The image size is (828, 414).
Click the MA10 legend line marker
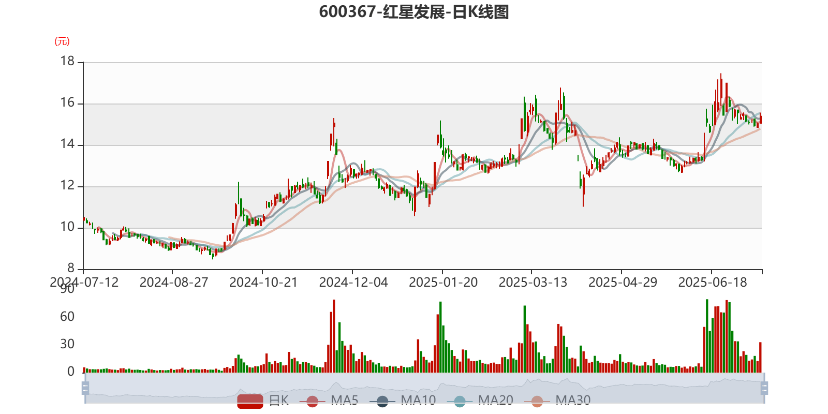click(x=382, y=401)
